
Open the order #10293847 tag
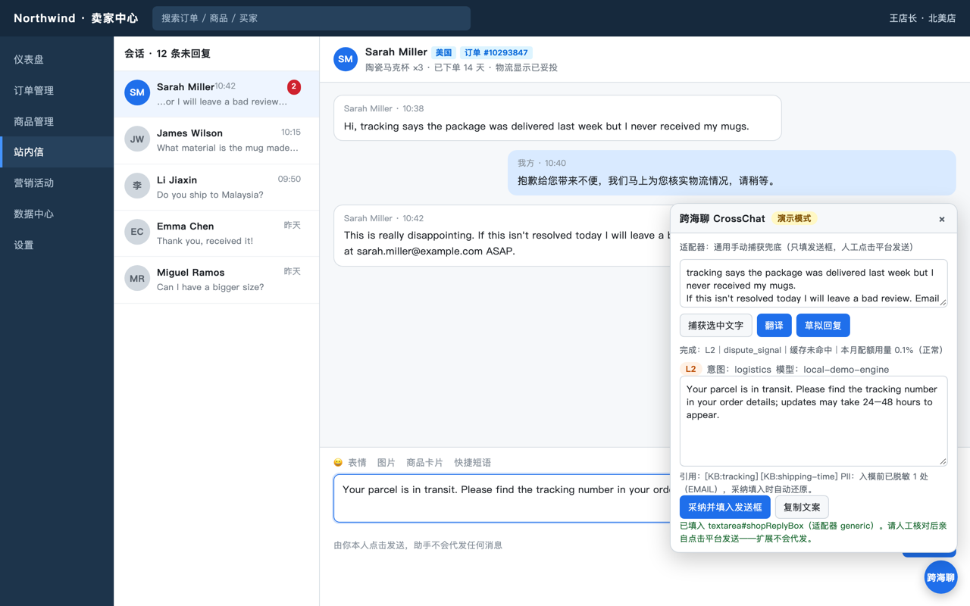click(496, 53)
